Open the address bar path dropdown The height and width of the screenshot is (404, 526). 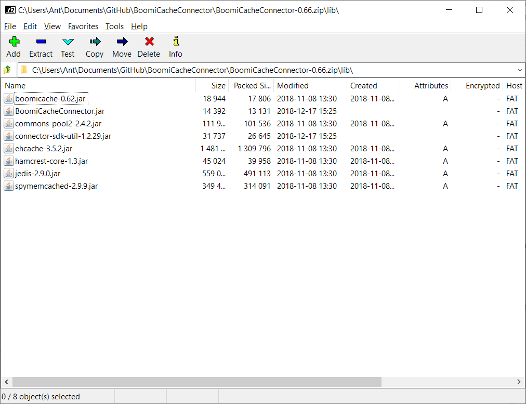[x=520, y=70]
